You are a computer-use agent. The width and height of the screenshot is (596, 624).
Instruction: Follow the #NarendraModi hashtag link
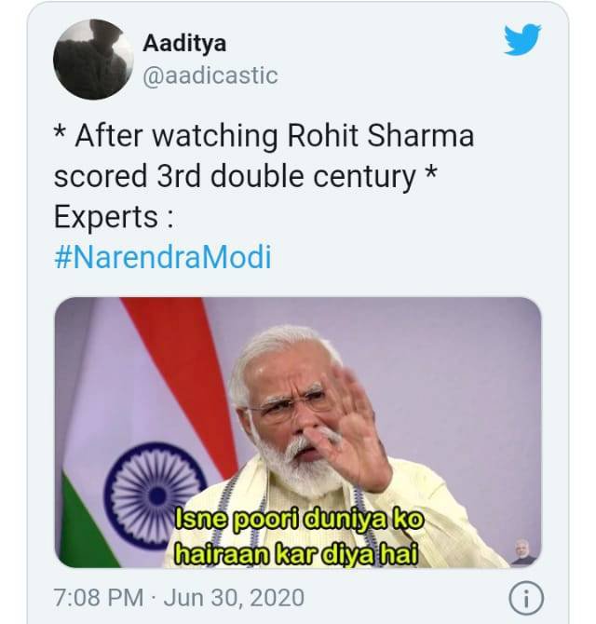tap(163, 257)
